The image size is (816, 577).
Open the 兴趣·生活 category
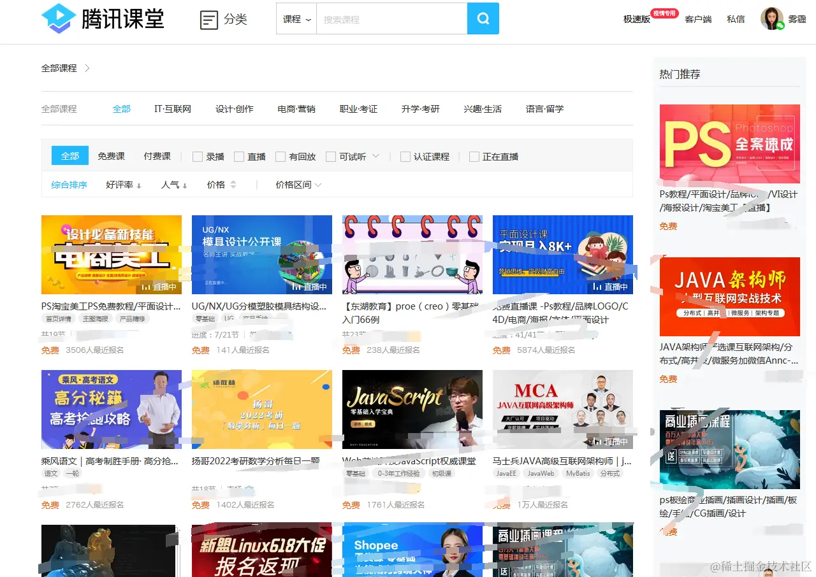(483, 109)
